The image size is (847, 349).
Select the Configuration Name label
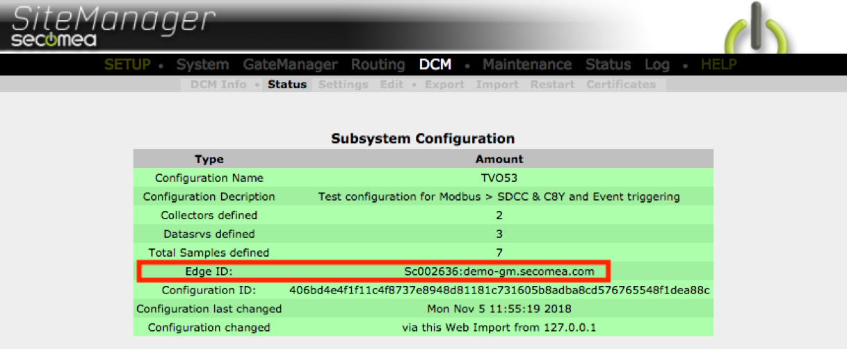click(209, 178)
